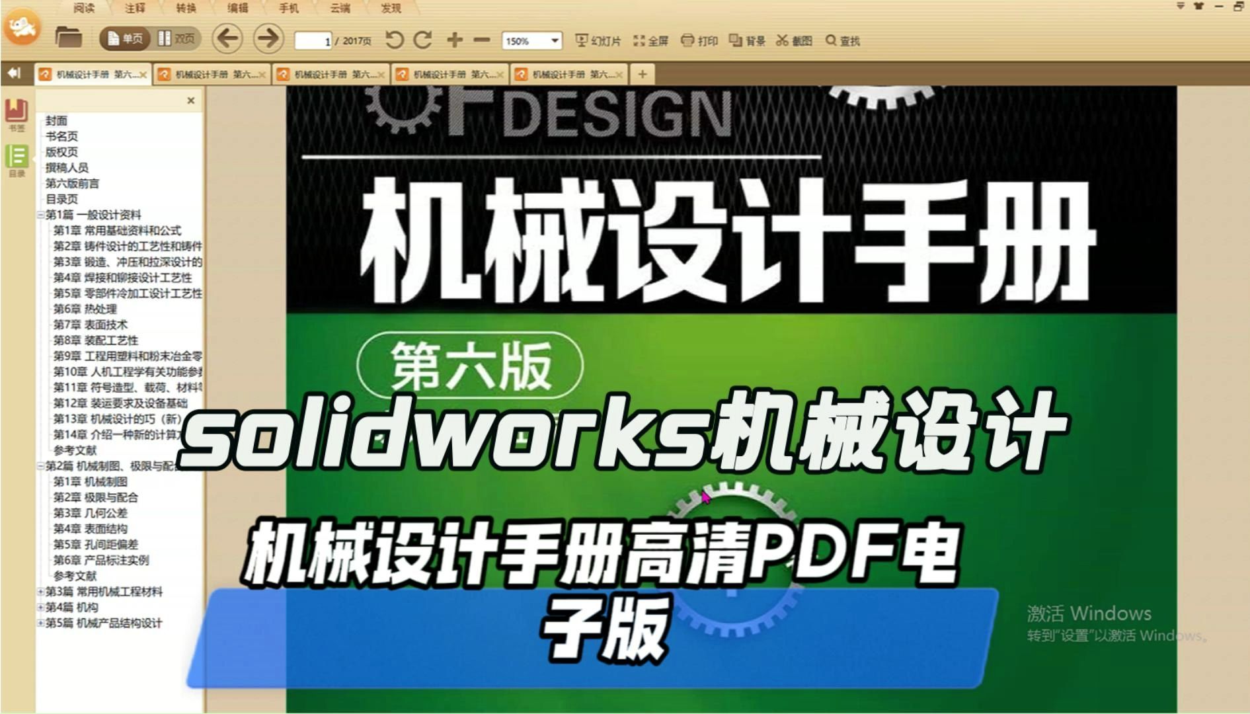
Task: Open the table of contents (目录) panel
Action: [x=17, y=161]
